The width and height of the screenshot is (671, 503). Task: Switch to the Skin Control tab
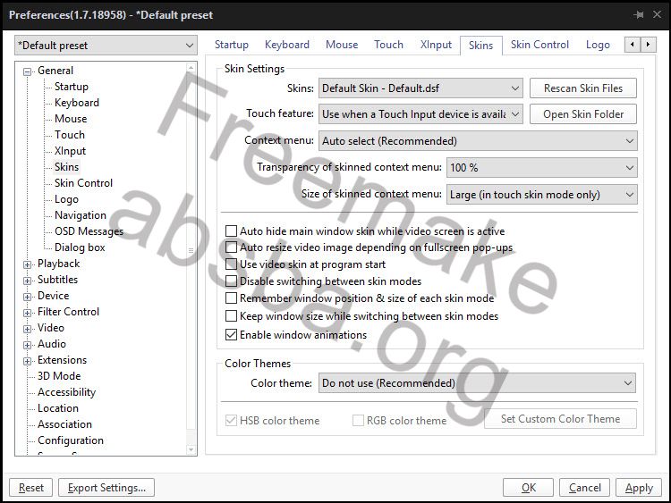539,45
